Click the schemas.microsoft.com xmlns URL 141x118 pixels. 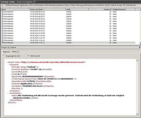tap(53, 62)
